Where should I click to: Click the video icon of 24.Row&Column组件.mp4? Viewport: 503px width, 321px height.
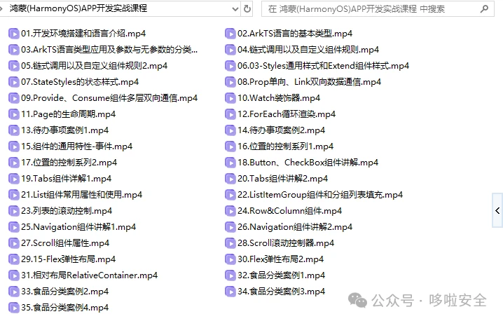pos(230,211)
